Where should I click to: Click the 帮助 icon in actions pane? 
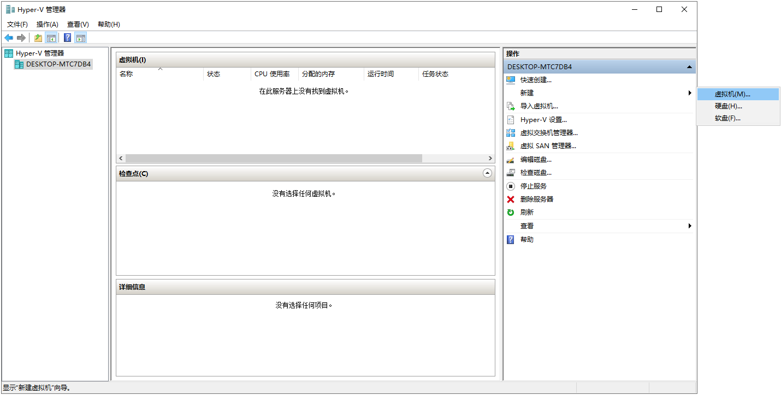tap(511, 240)
